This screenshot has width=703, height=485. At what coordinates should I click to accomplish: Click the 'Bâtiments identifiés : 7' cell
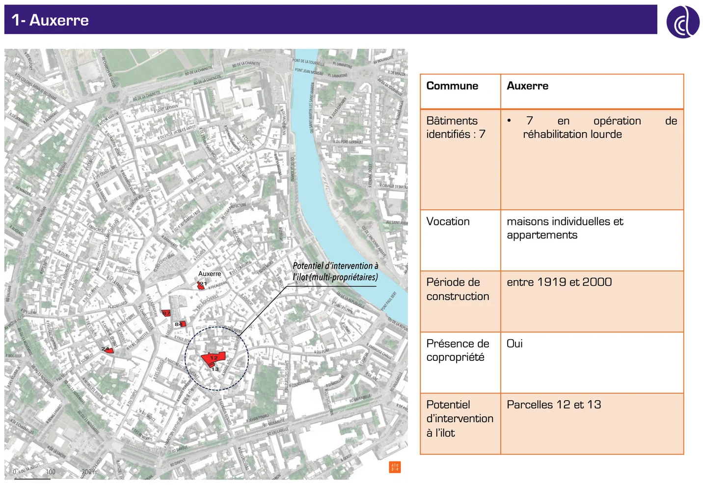click(456, 128)
